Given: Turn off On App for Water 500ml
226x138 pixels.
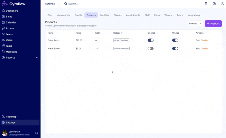Looking at the screenshot, I should [x=175, y=49].
